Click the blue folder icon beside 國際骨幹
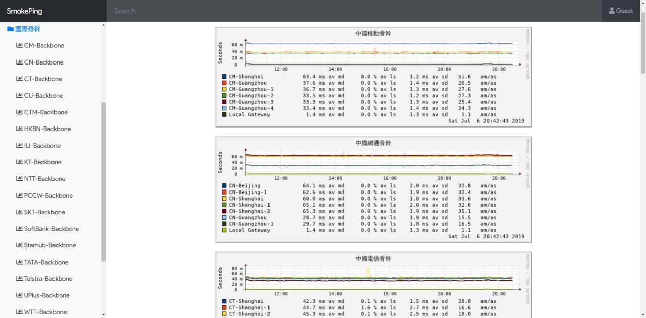646x318 pixels. 10,29
